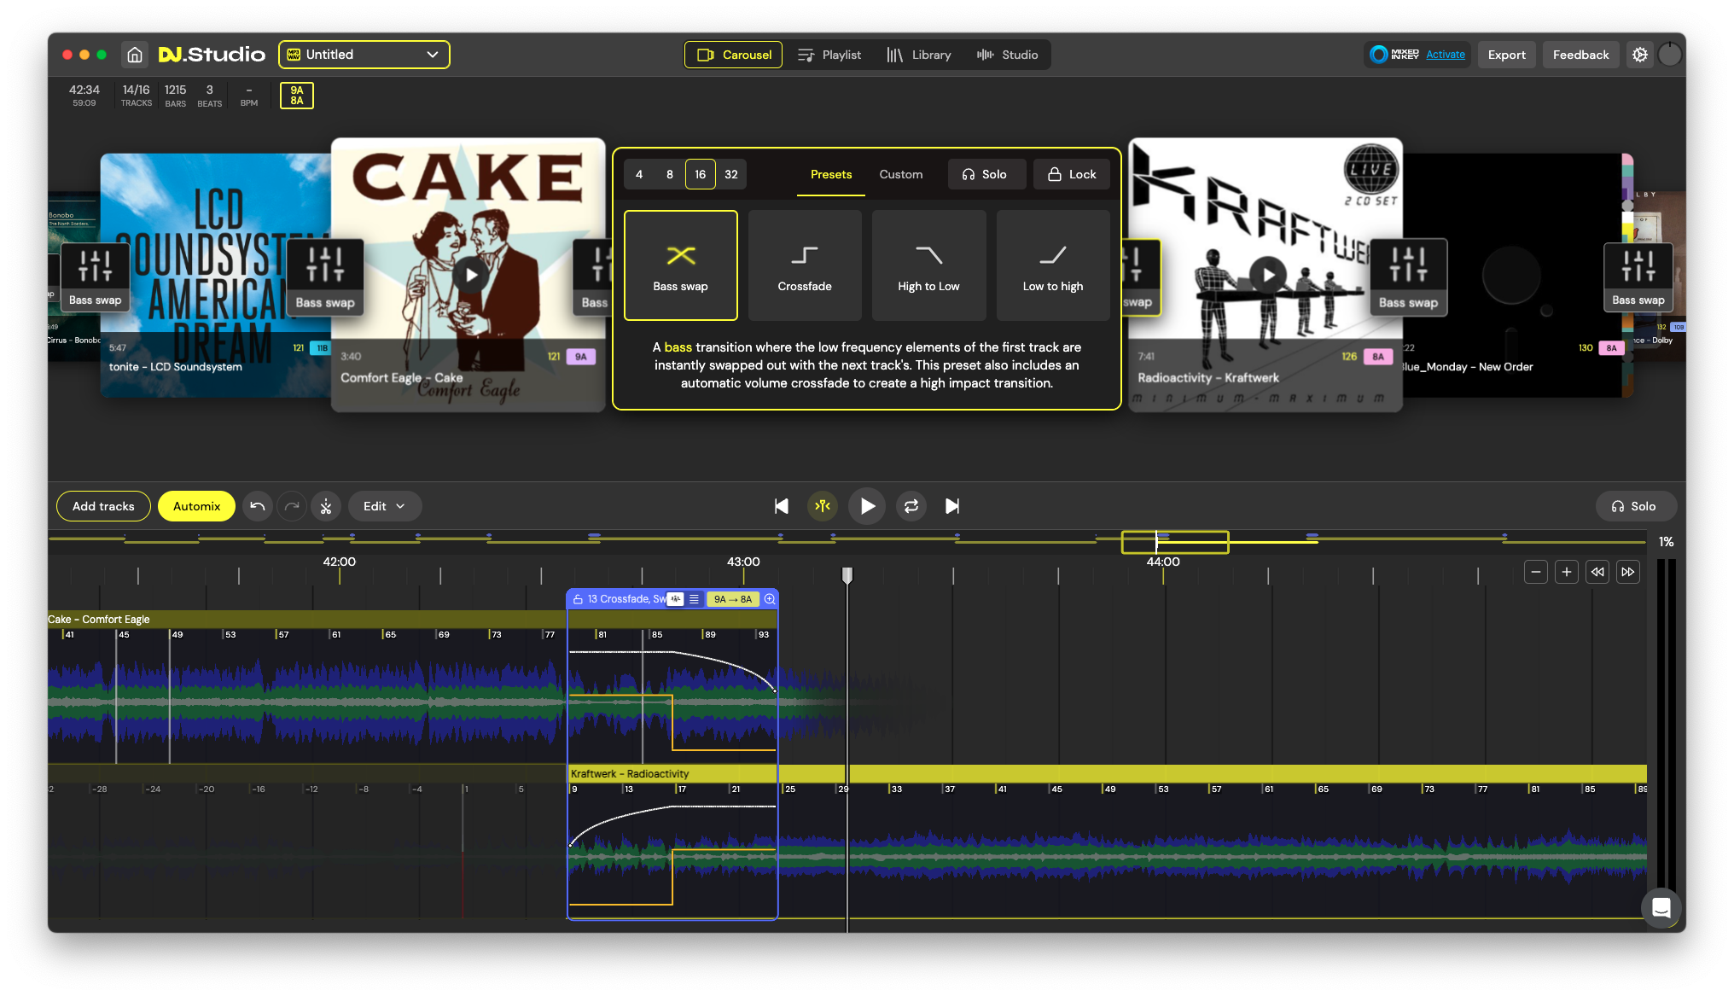Set transition length to 32 bars
This screenshot has width=1734, height=996.
coord(731,174)
